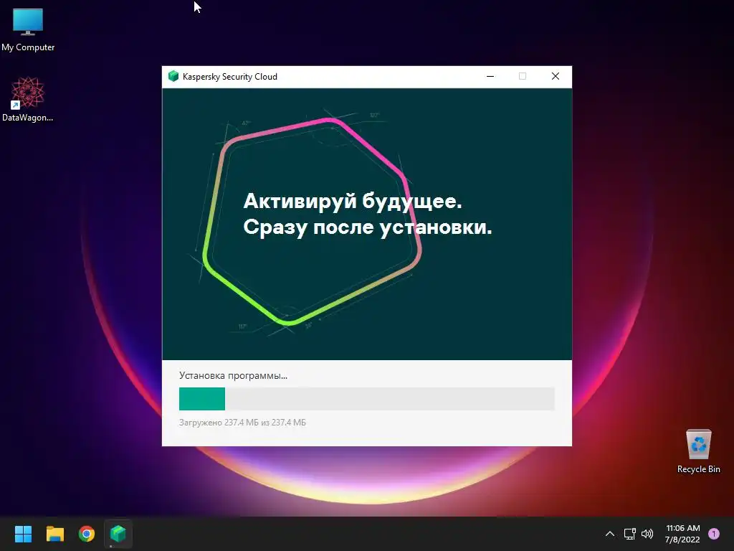Click the "Установка программы..." status text
The height and width of the screenshot is (551, 734).
(x=233, y=376)
